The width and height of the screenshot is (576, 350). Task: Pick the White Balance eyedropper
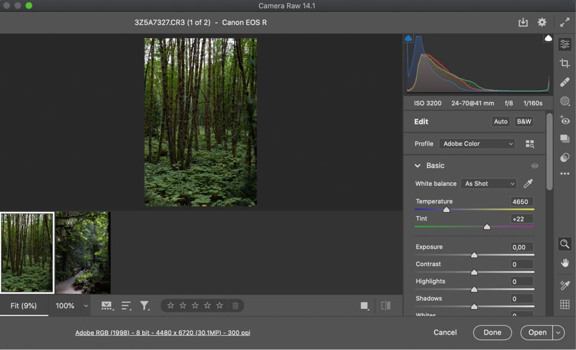[x=528, y=183]
